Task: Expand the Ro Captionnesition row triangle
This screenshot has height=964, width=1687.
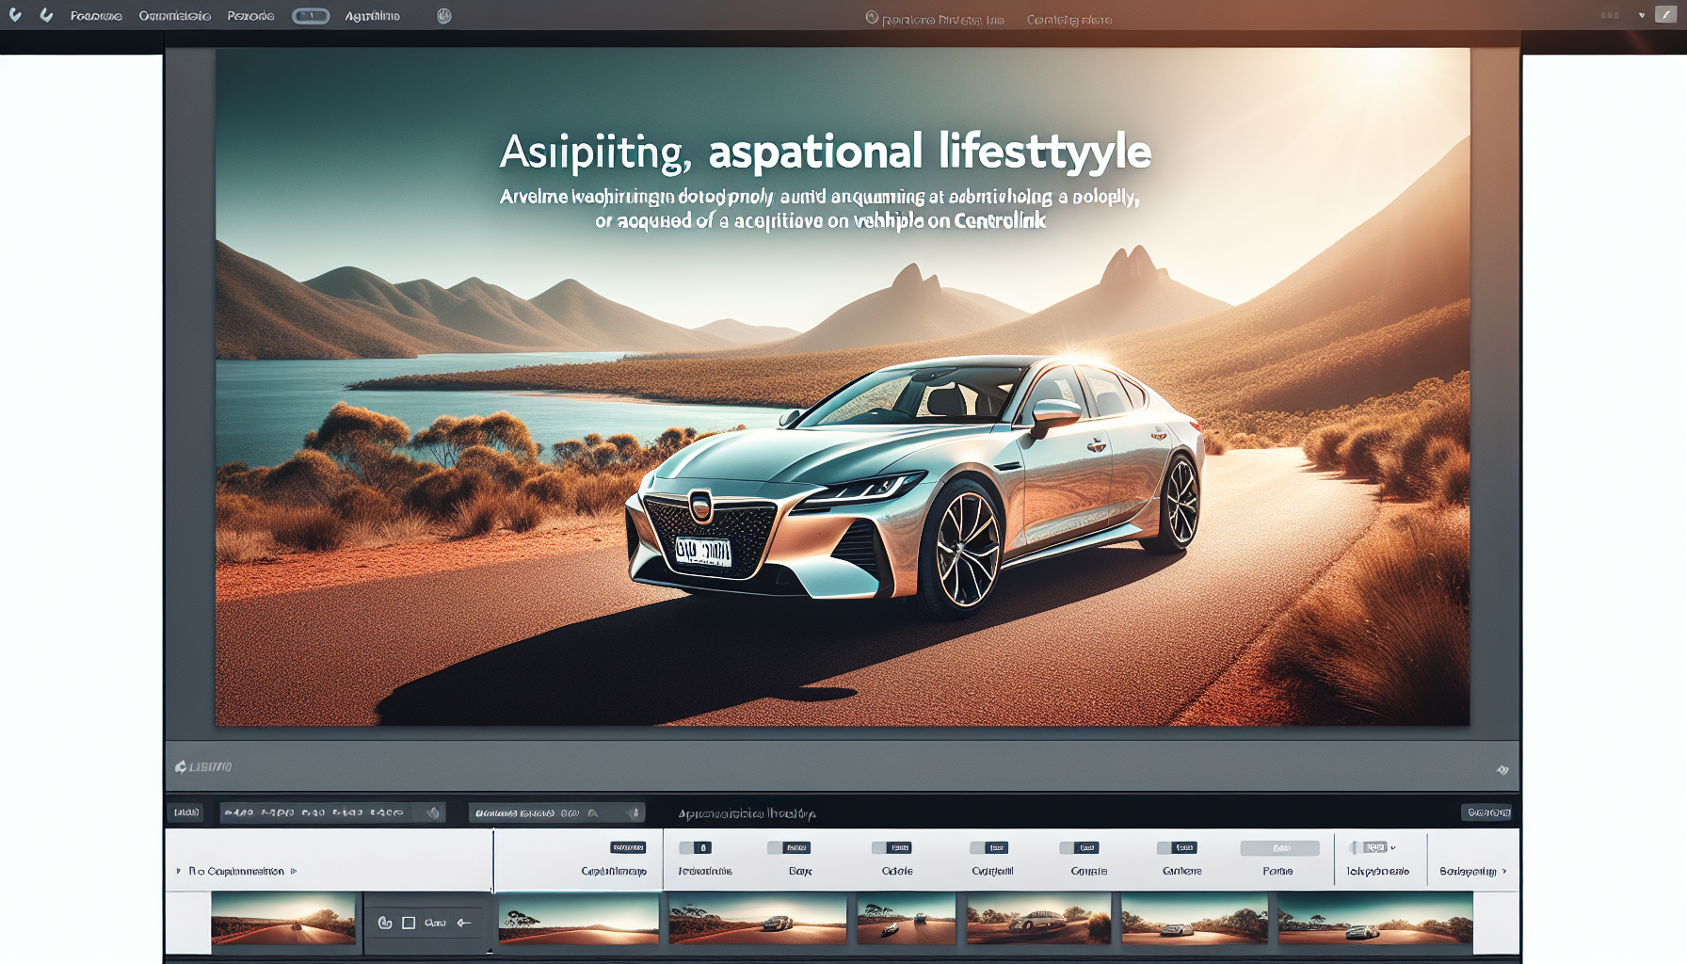Action: 179,872
